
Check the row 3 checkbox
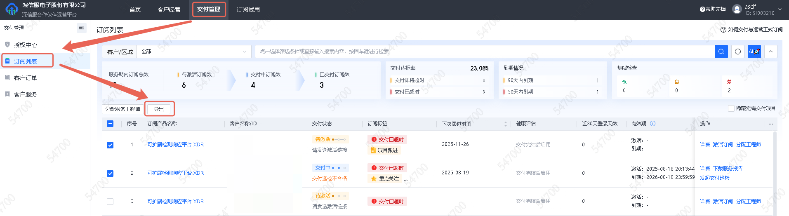point(110,202)
